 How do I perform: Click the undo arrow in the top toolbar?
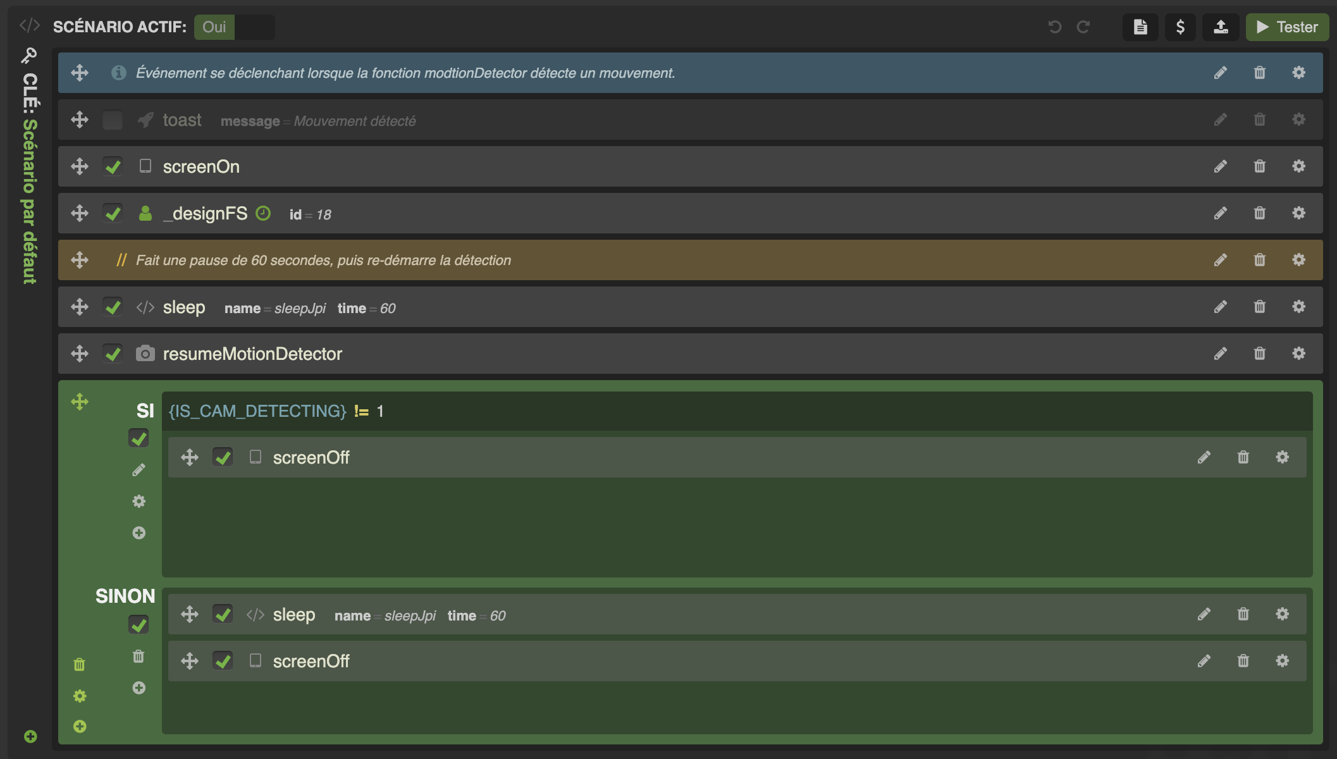(1054, 27)
